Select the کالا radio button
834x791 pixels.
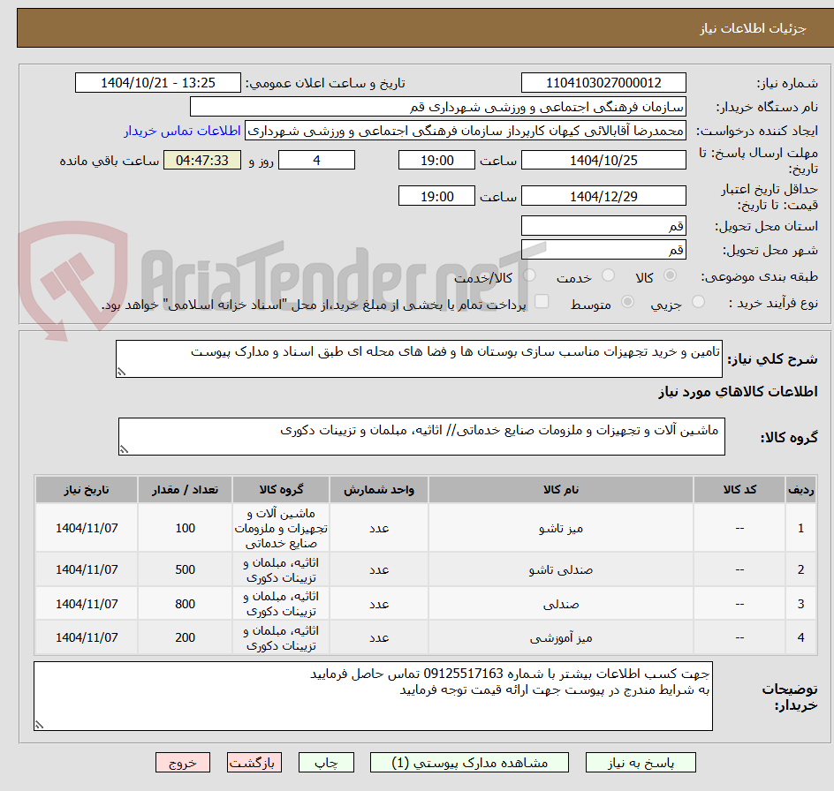[671, 275]
